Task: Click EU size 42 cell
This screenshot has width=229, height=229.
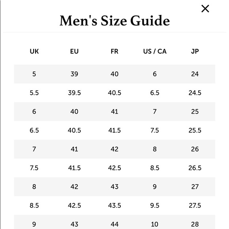Action: [74, 187]
